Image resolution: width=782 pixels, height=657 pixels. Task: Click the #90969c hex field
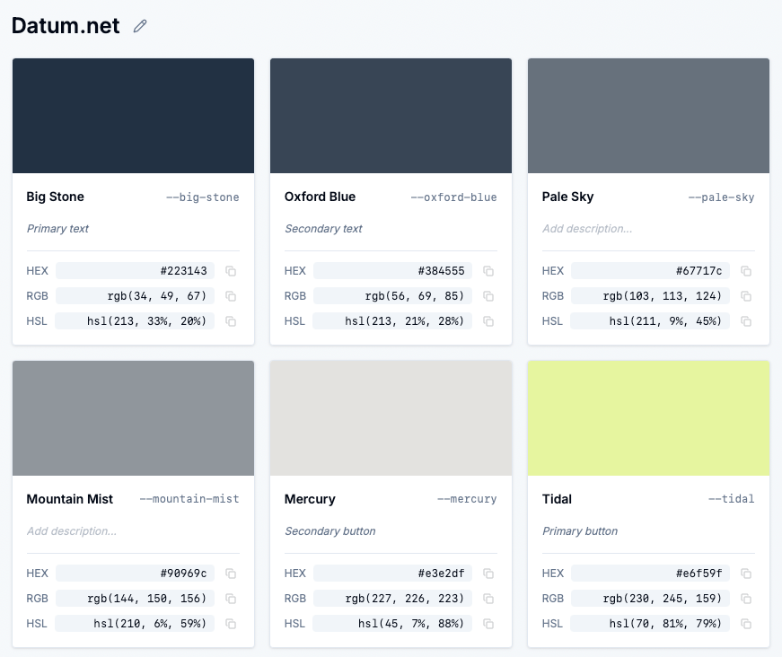136,574
